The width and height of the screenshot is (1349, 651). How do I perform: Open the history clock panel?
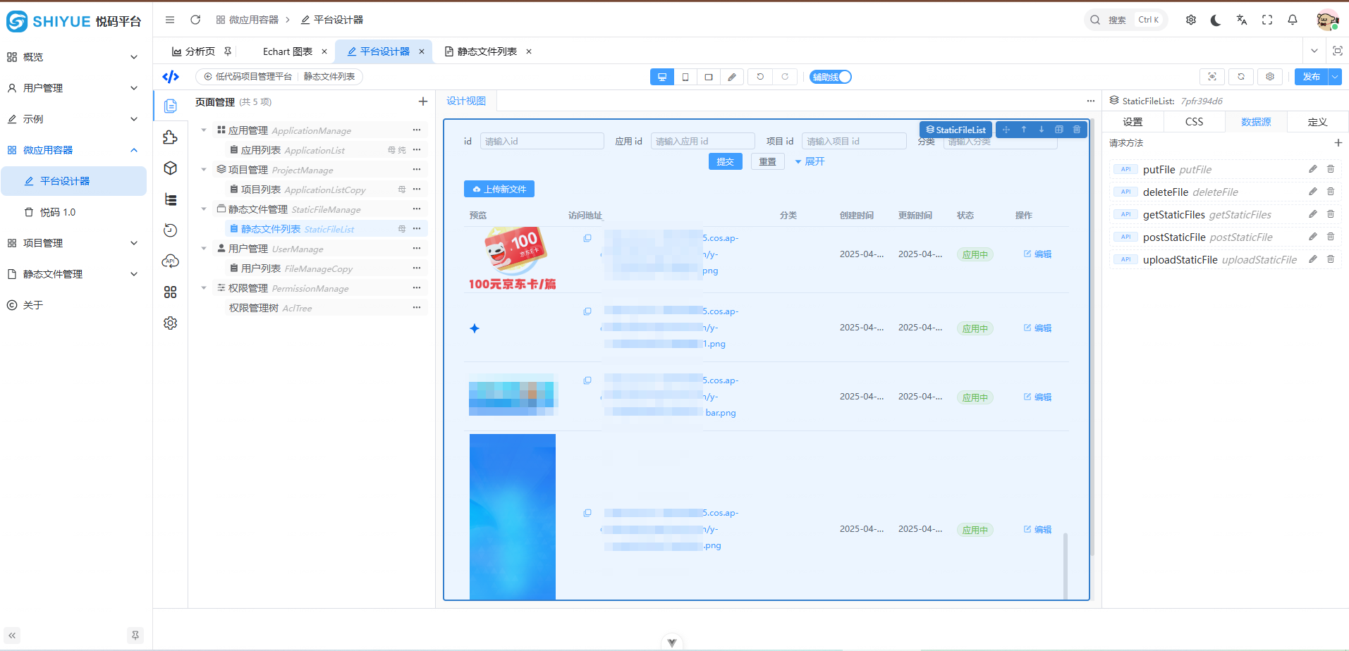pyautogui.click(x=170, y=230)
